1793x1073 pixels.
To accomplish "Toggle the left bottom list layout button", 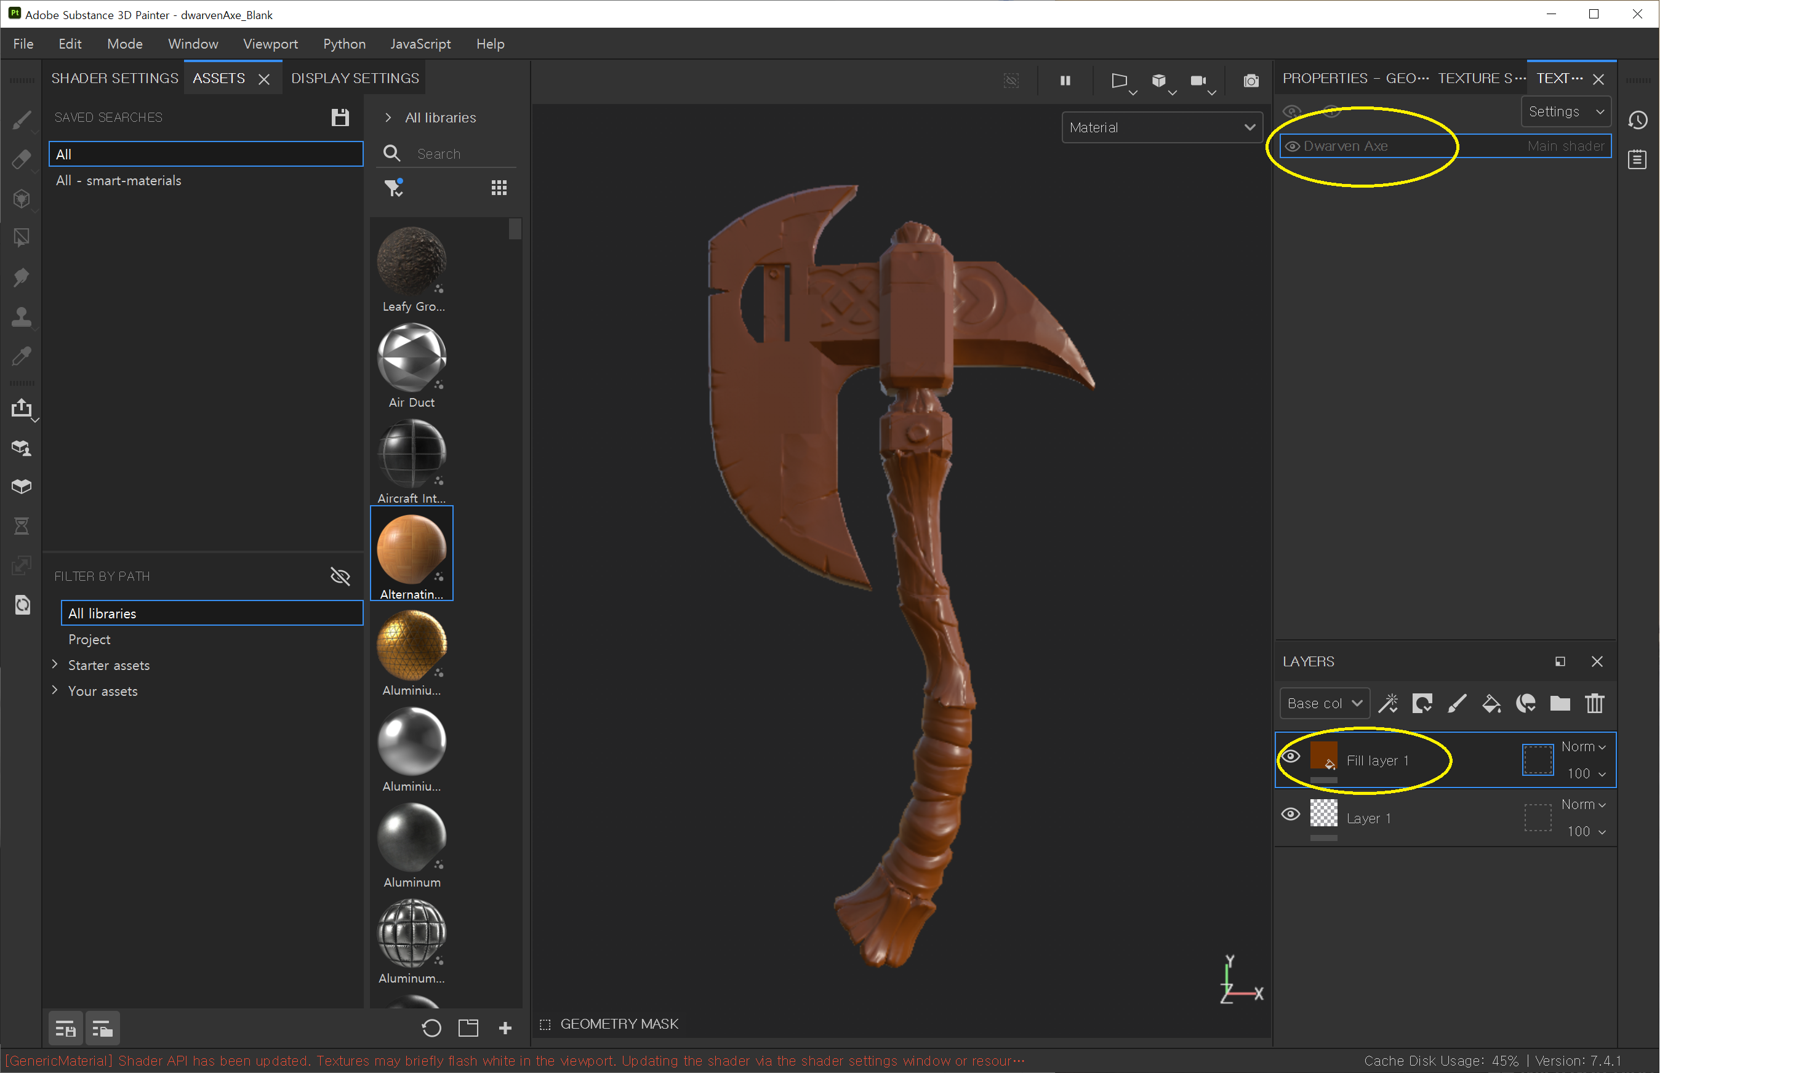I will [x=65, y=1028].
